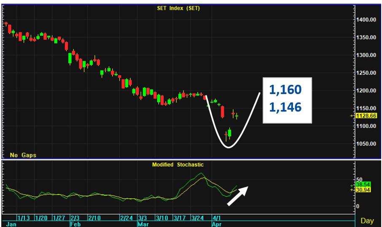Select the Modified Stochastic indicator title
382x227 pixels.
178,165
